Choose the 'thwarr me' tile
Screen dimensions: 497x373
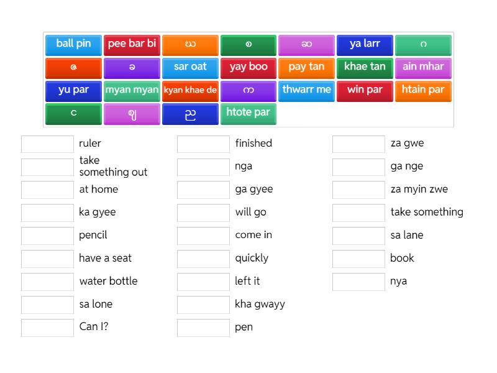click(306, 90)
